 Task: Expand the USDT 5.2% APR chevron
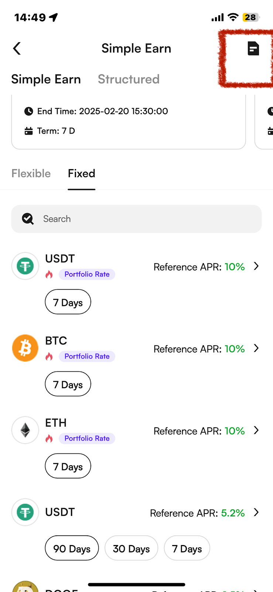point(256,512)
